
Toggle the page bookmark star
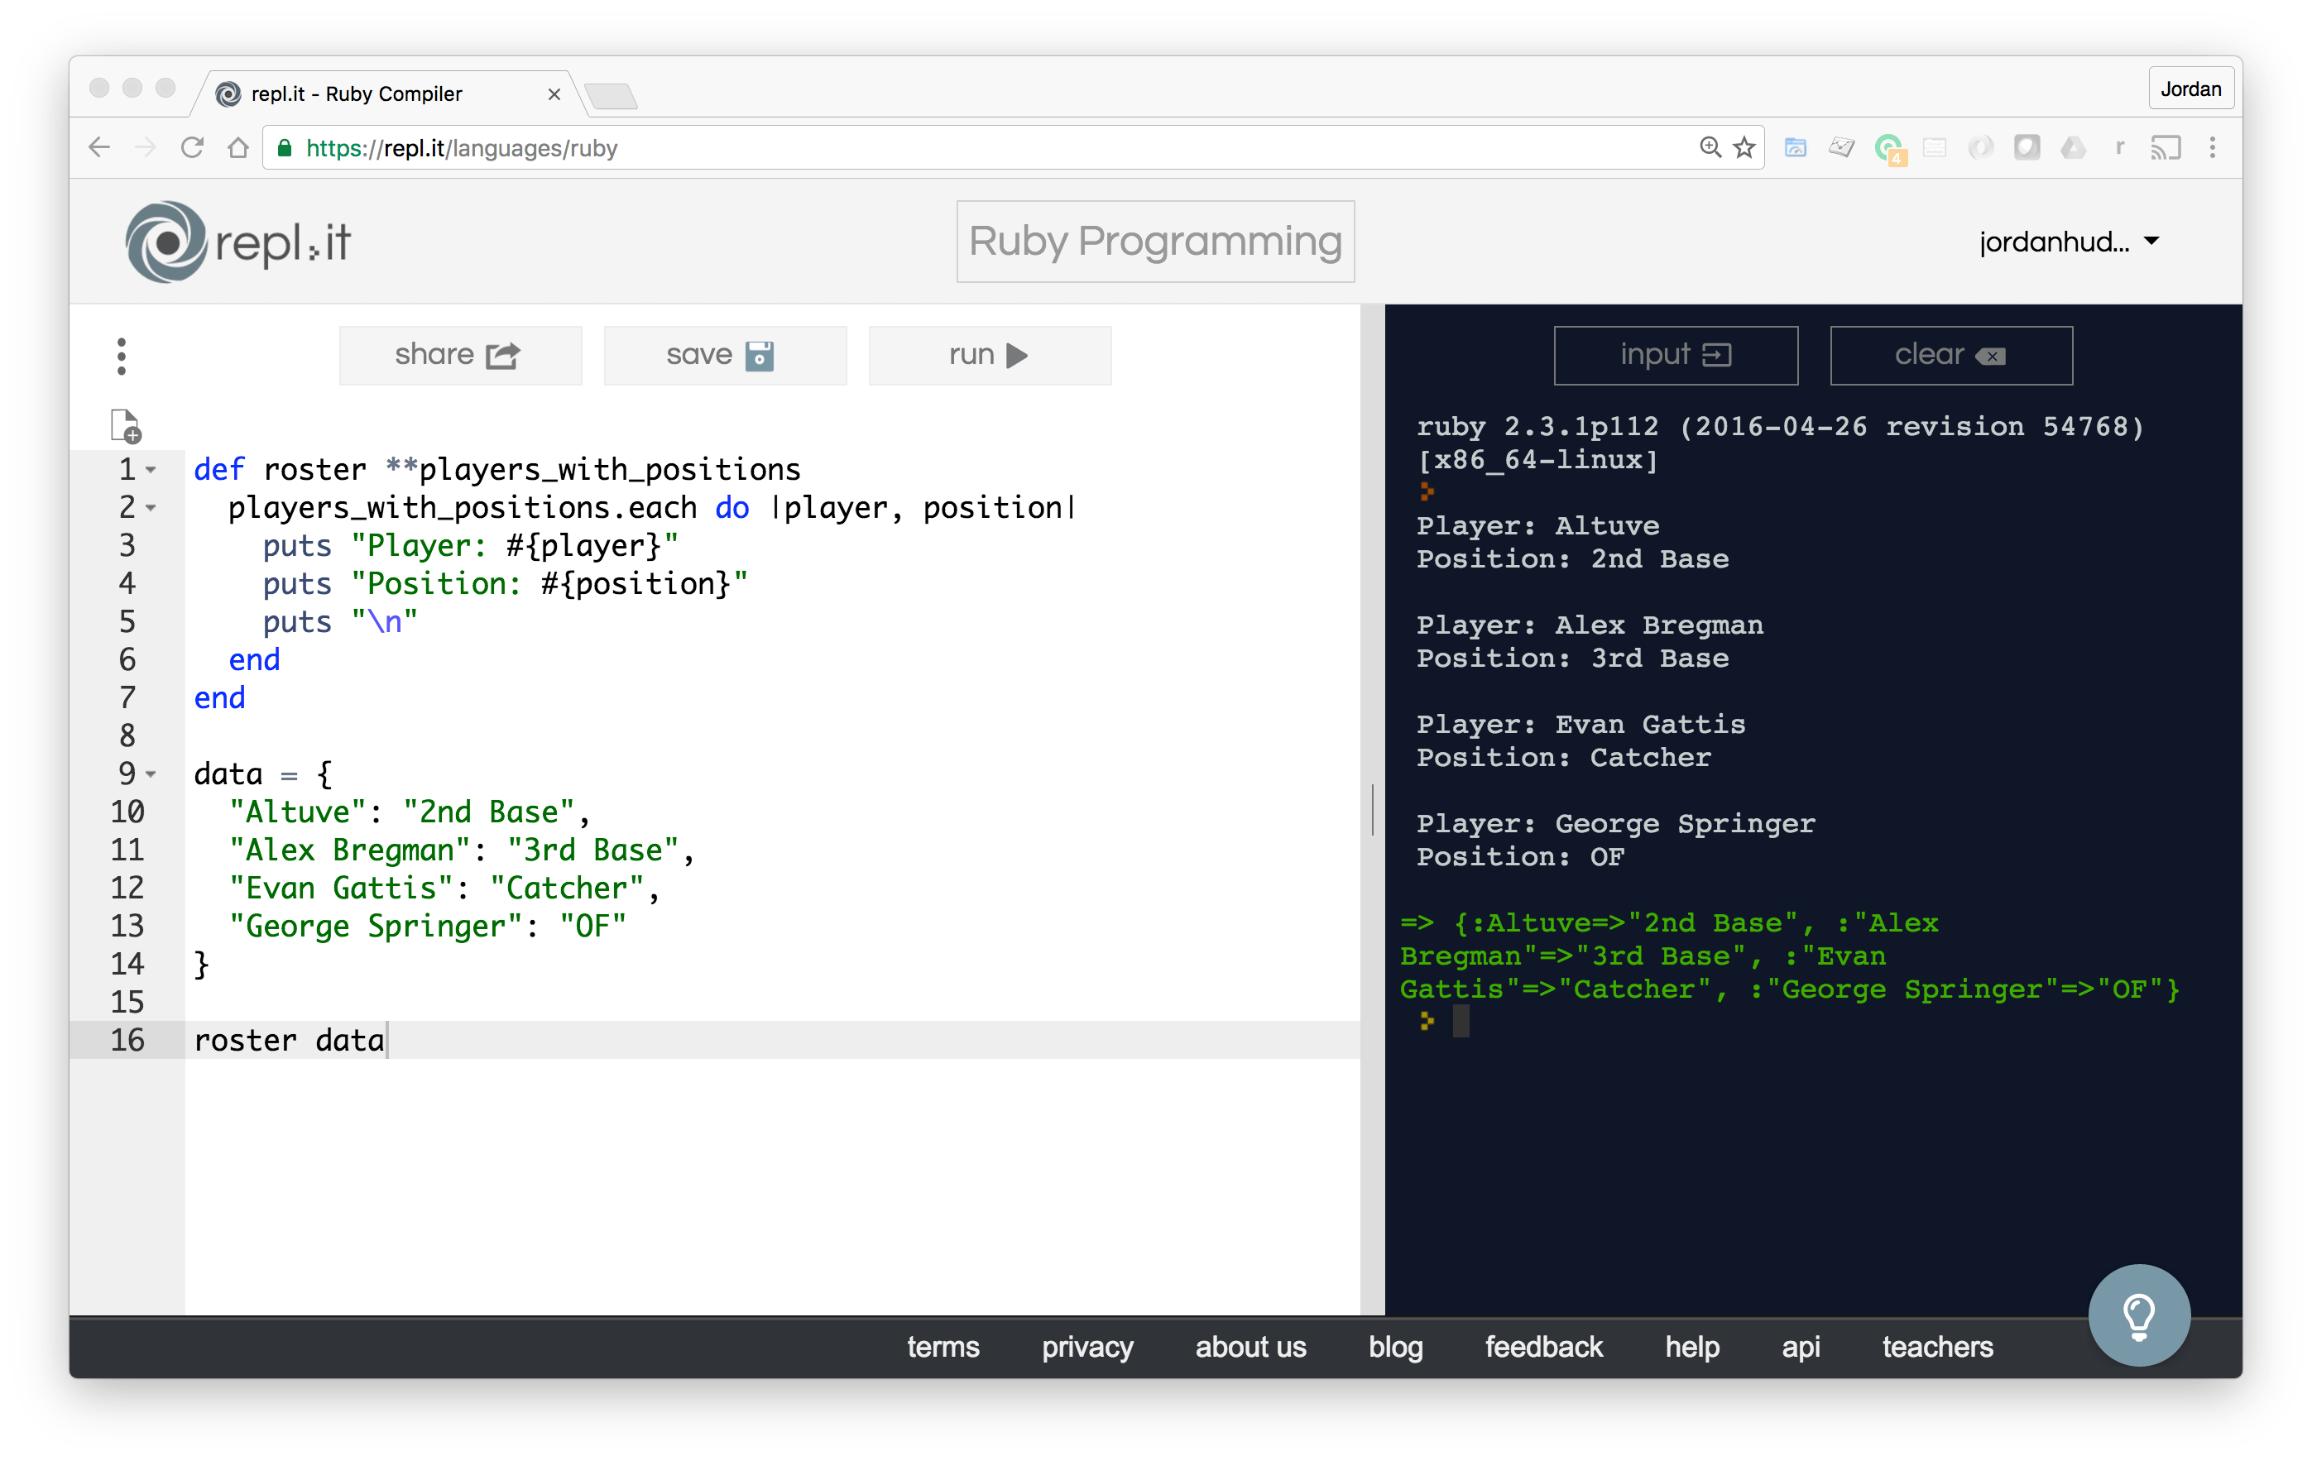point(1743,147)
